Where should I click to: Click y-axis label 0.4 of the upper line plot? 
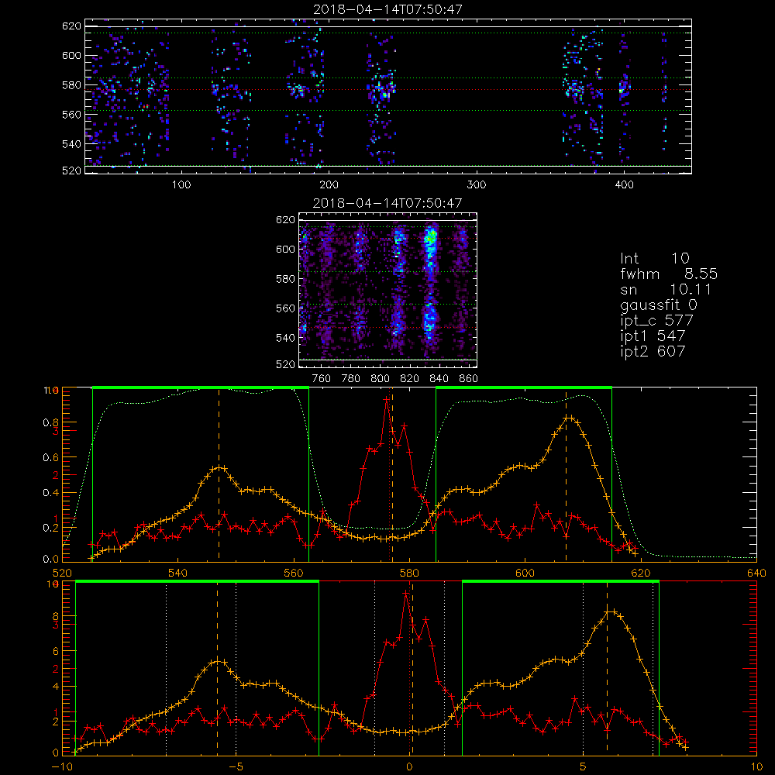(50, 493)
